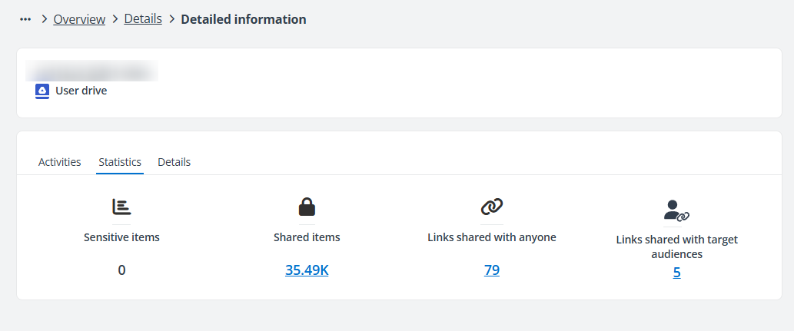Click the Shared items lock icon

pos(307,207)
